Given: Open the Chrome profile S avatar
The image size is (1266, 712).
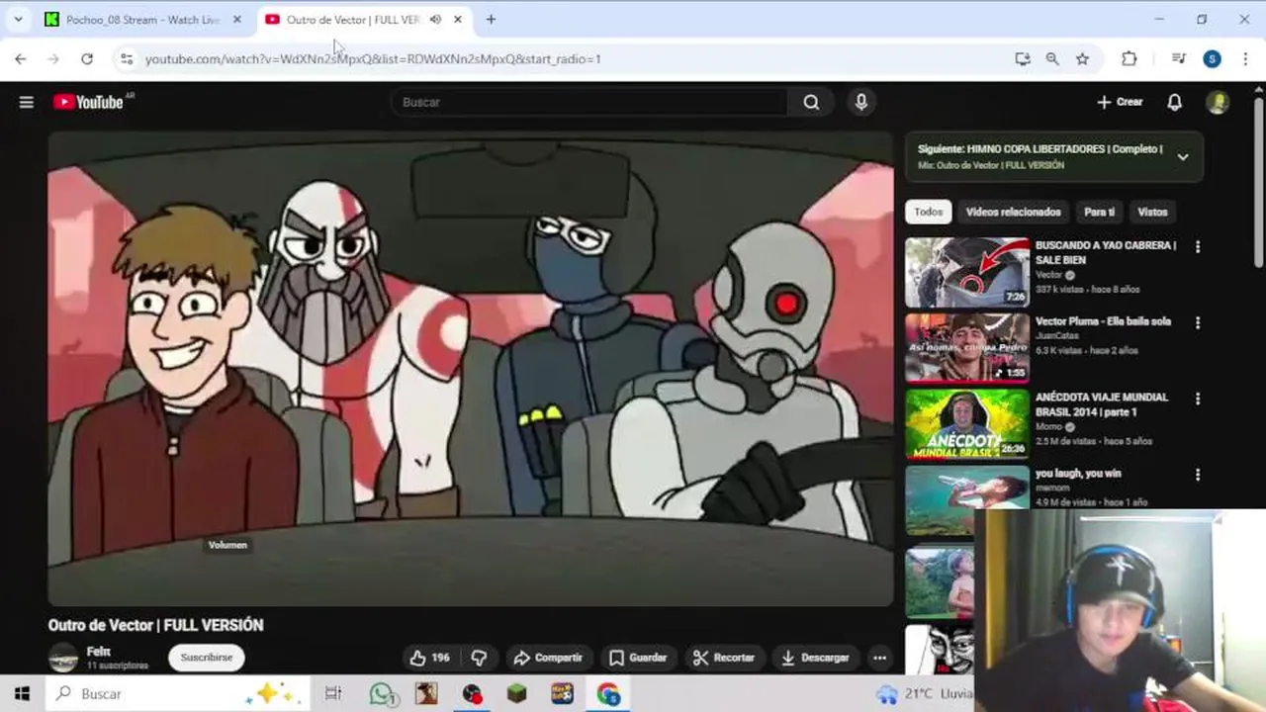Looking at the screenshot, I should click(1212, 59).
